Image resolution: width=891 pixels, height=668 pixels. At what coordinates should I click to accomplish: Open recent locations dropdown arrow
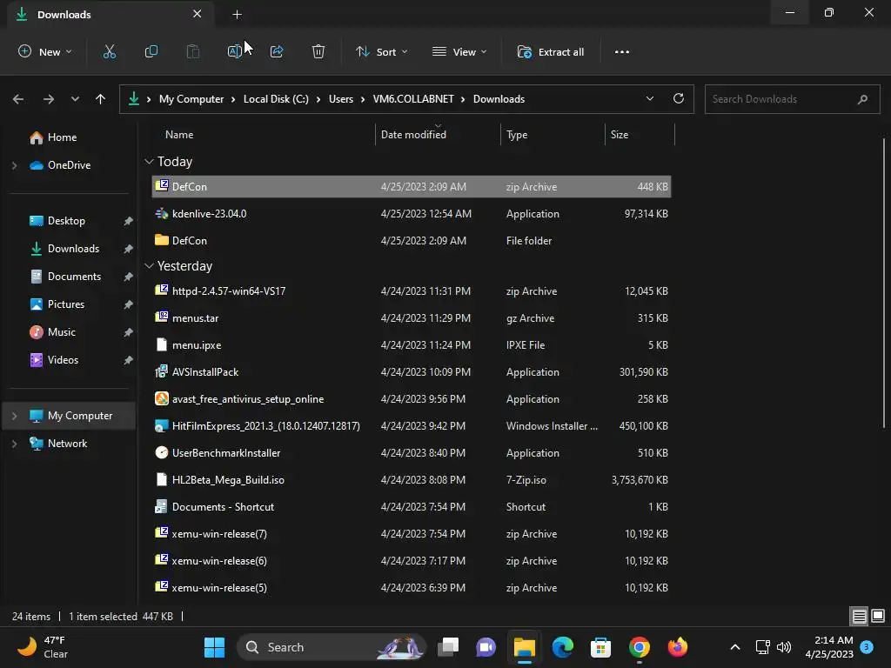coord(75,99)
